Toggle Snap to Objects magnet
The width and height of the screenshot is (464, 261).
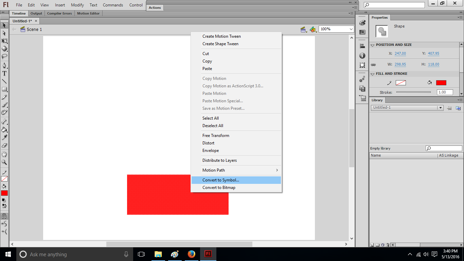(4, 216)
